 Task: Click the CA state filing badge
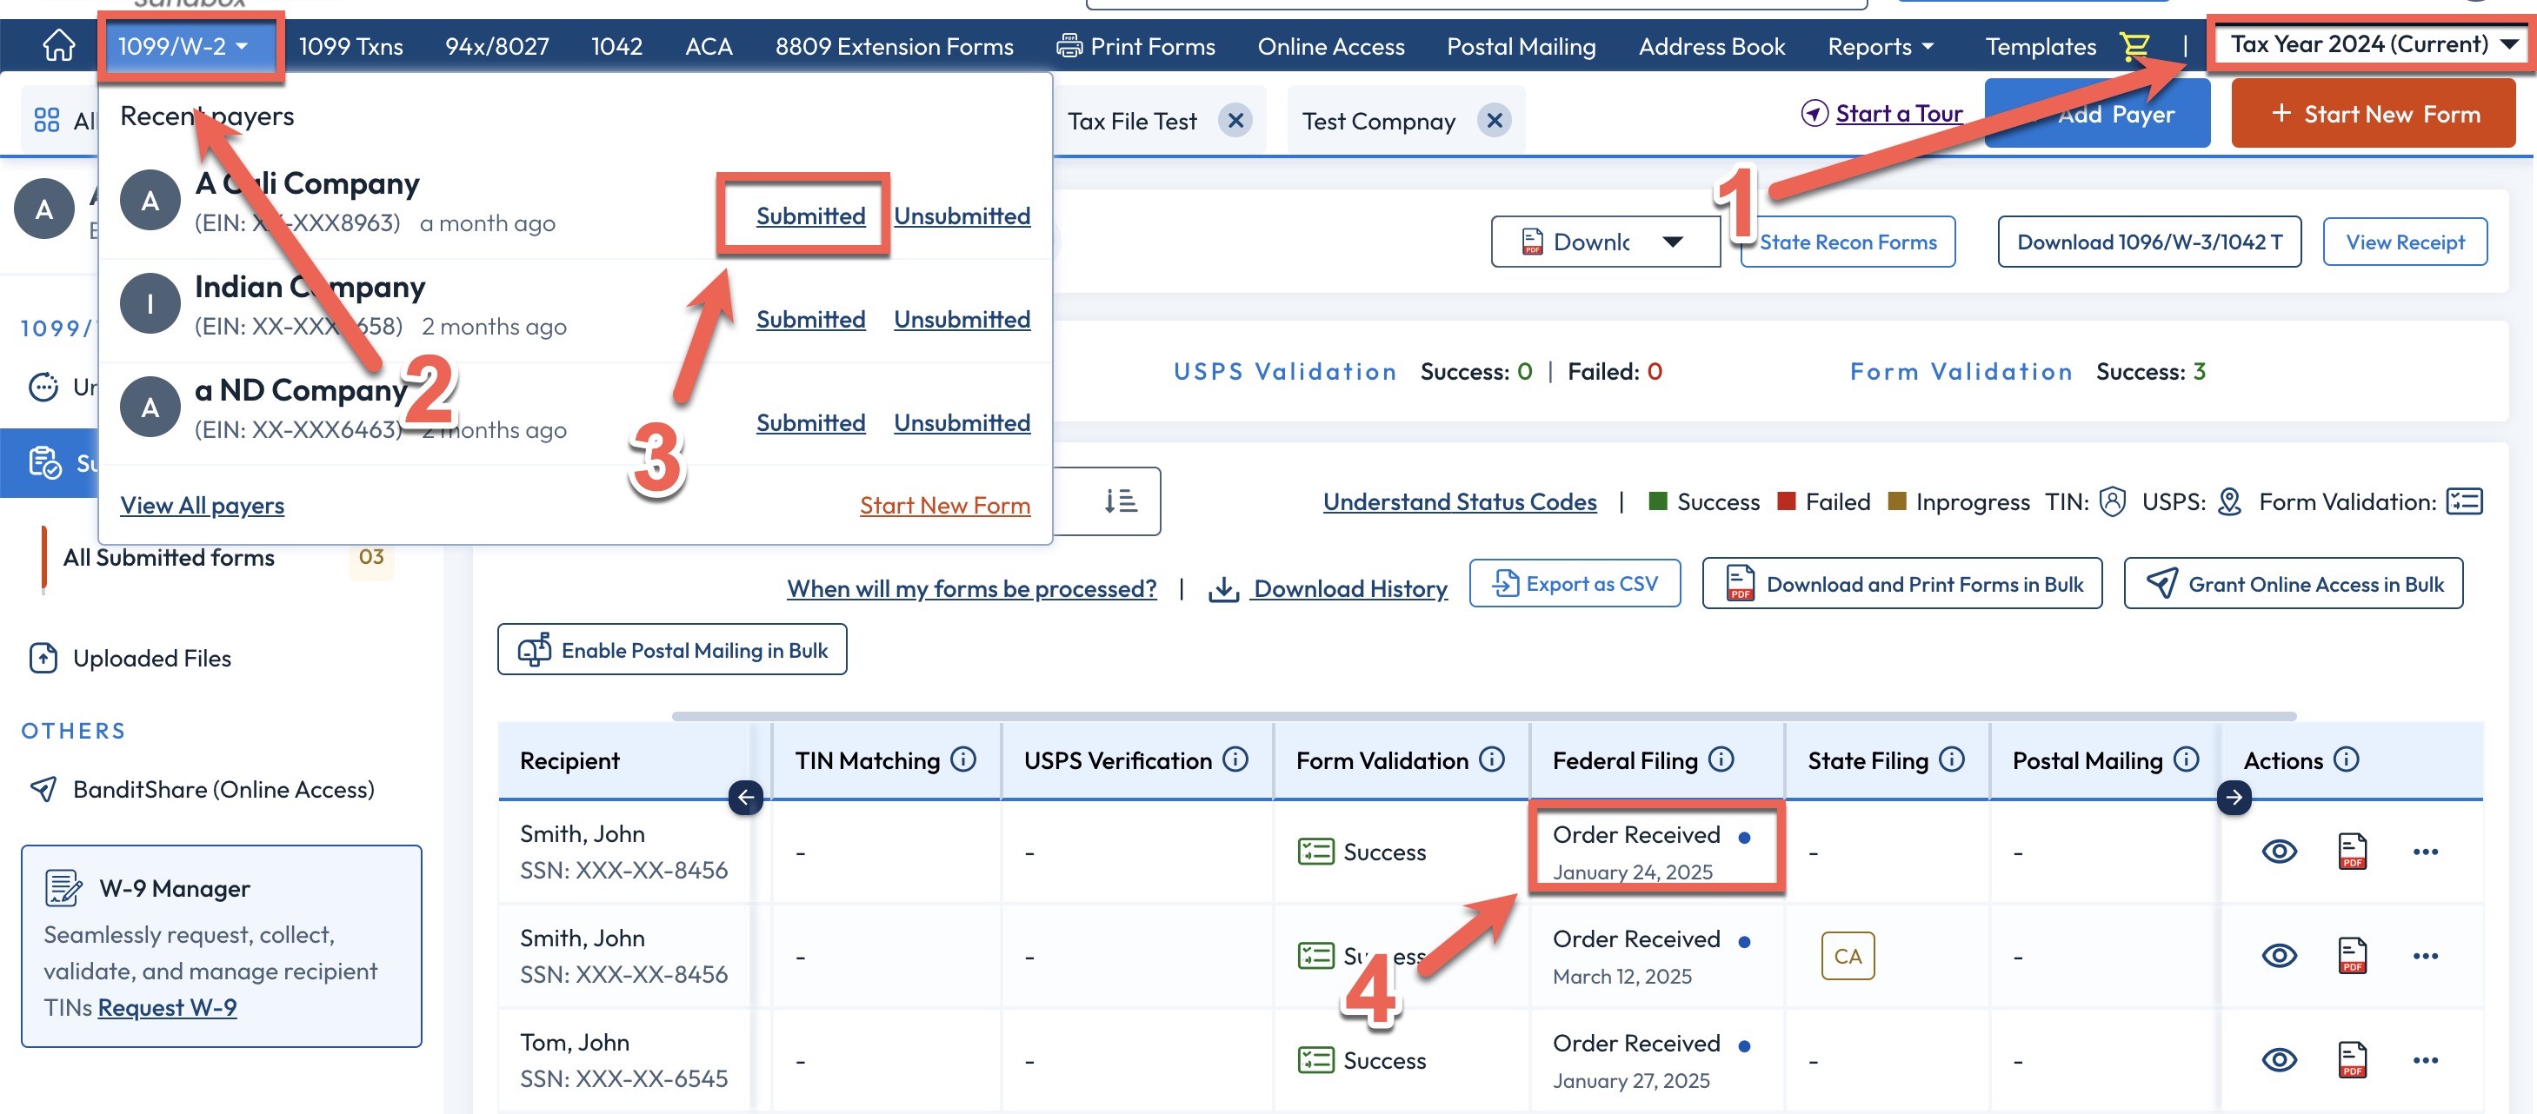1848,956
